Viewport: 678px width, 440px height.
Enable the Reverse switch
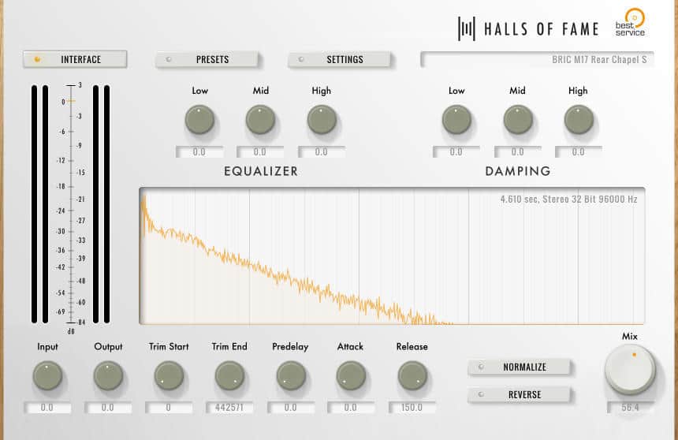[x=519, y=394]
